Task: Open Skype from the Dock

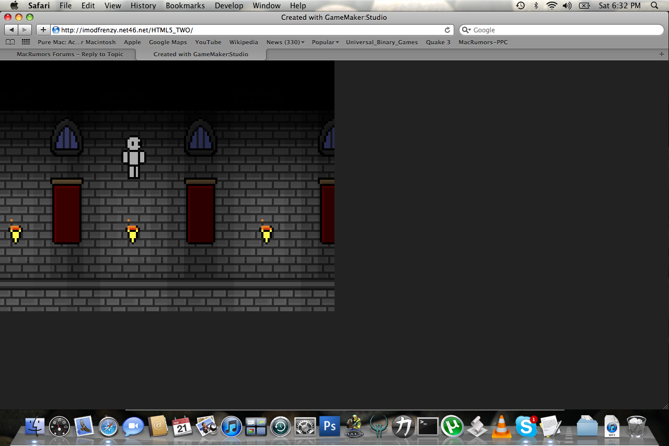Action: click(526, 427)
